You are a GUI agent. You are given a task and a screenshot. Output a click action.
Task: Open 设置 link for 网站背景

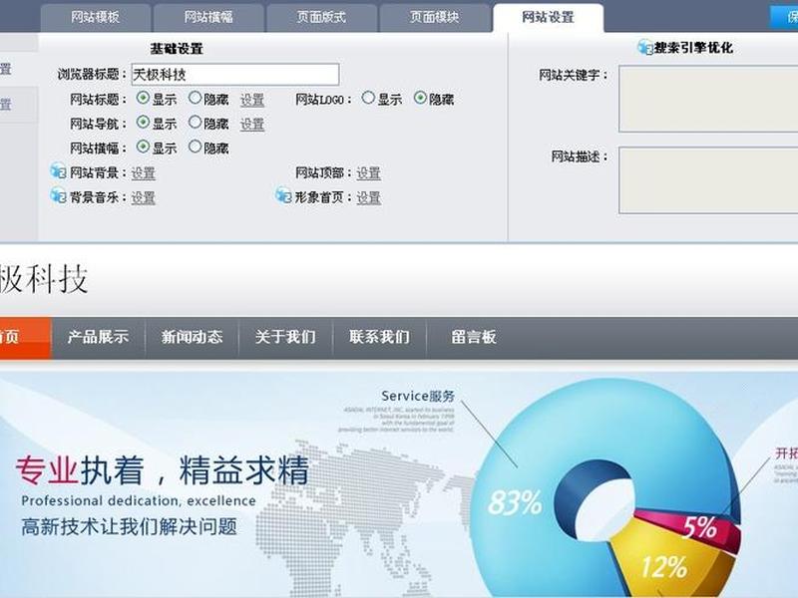[143, 173]
